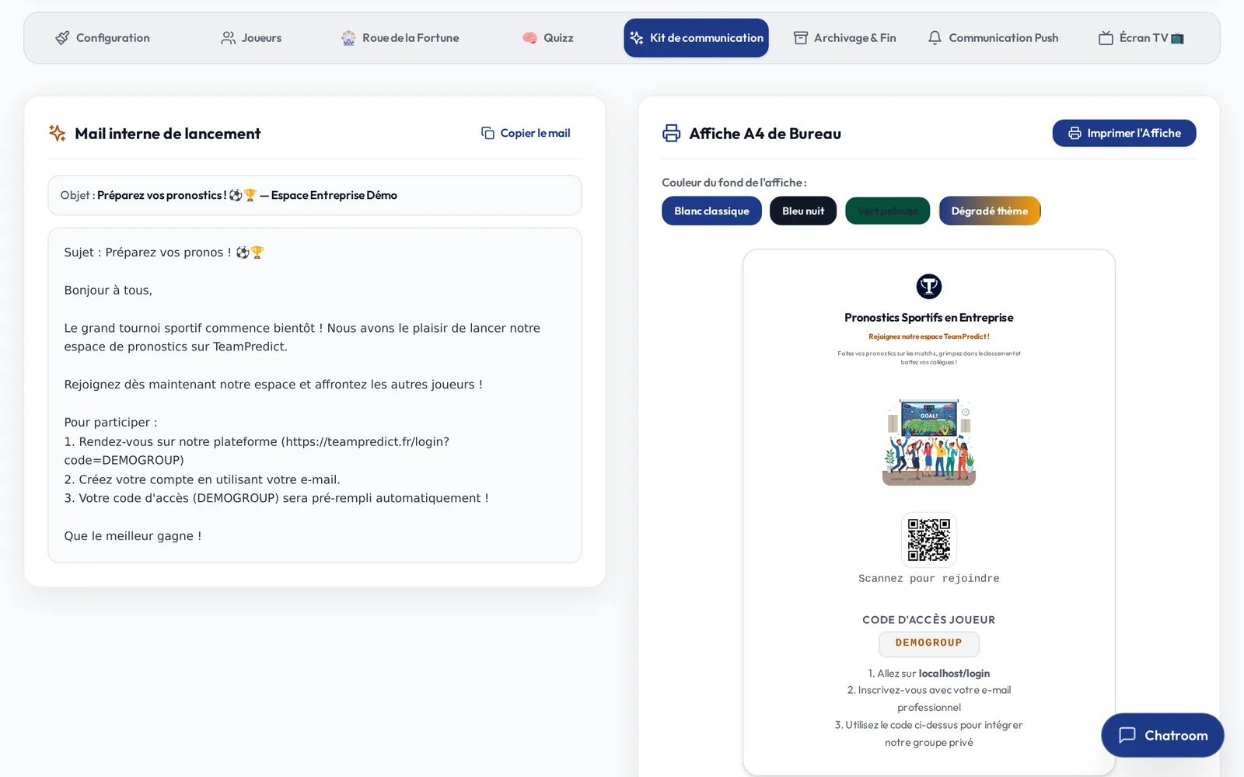This screenshot has width=1244, height=777.
Task: Click the mail body text area
Action: (x=315, y=395)
